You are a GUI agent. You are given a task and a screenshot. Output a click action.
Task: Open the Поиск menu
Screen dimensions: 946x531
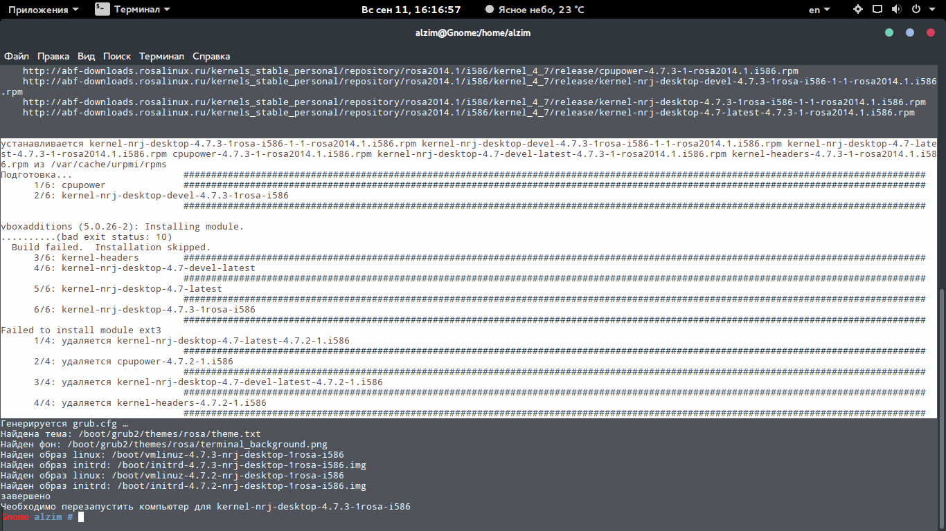point(117,57)
